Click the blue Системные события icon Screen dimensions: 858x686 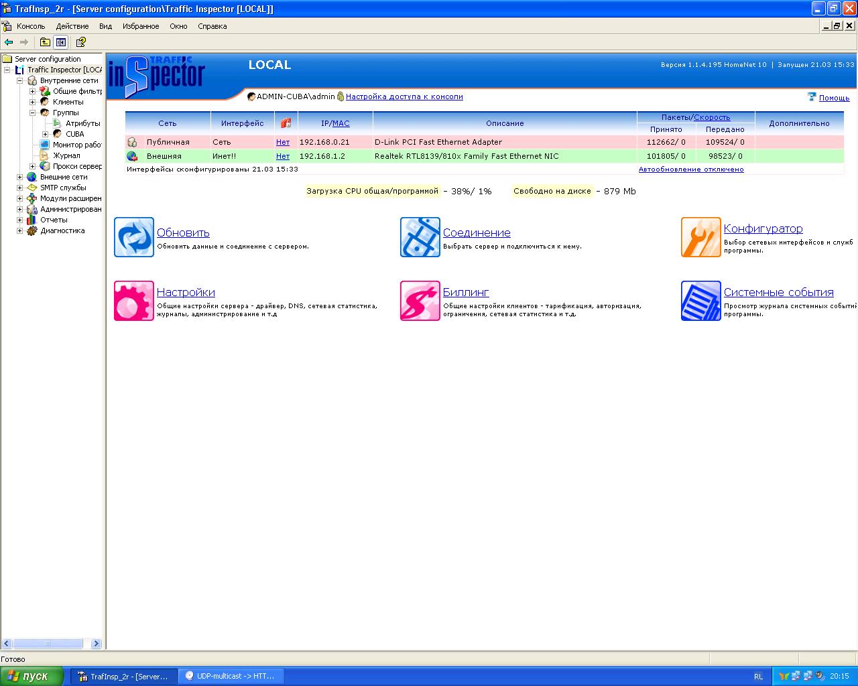pyautogui.click(x=701, y=301)
